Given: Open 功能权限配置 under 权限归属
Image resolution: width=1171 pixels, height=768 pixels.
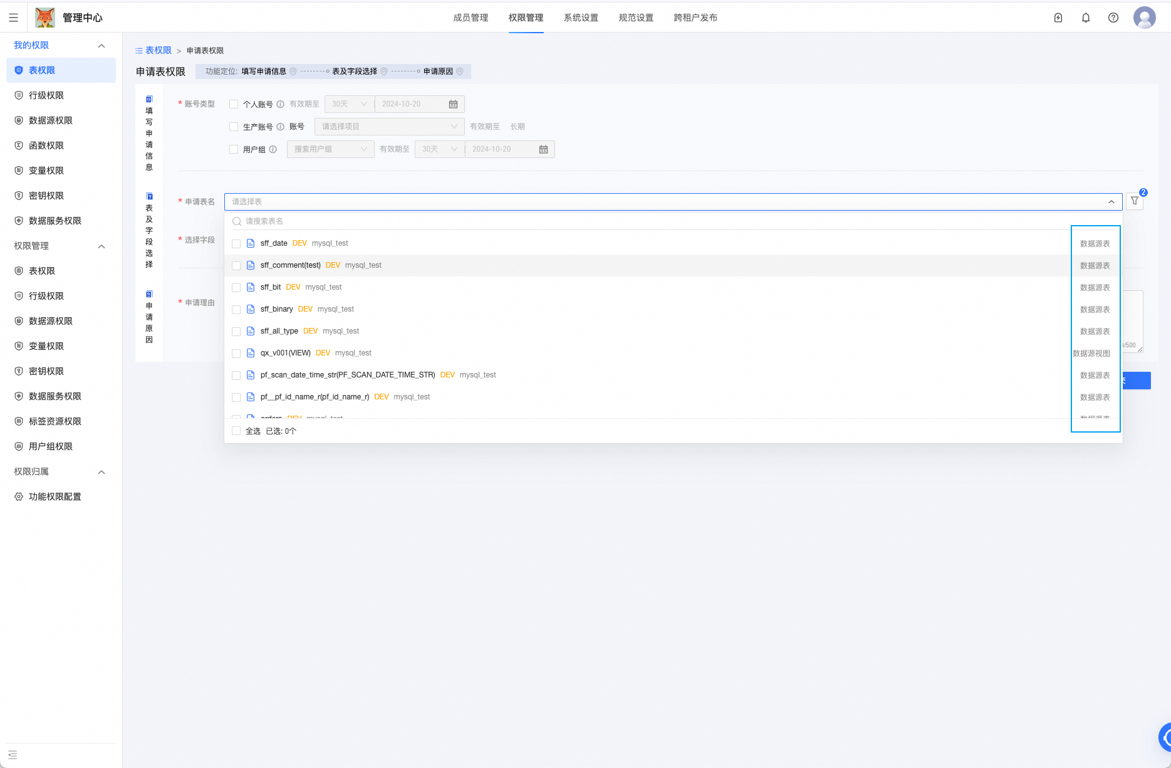Looking at the screenshot, I should (55, 496).
